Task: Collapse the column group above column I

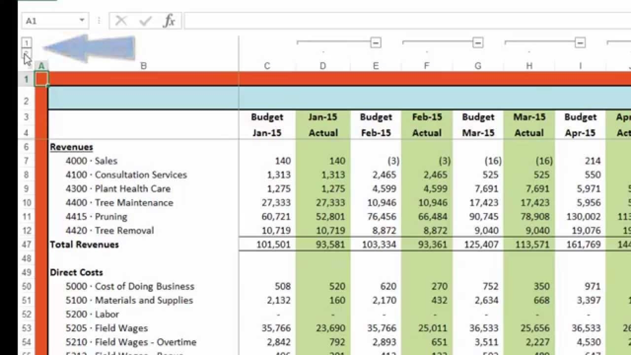Action: [580, 43]
